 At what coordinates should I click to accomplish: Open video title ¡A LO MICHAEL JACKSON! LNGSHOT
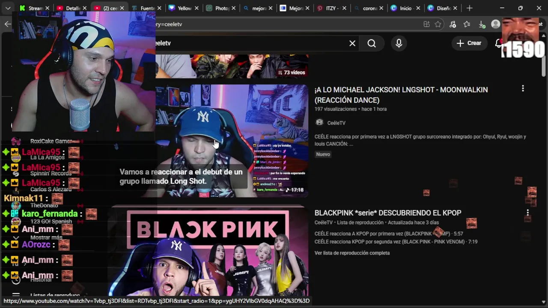pyautogui.click(x=401, y=95)
